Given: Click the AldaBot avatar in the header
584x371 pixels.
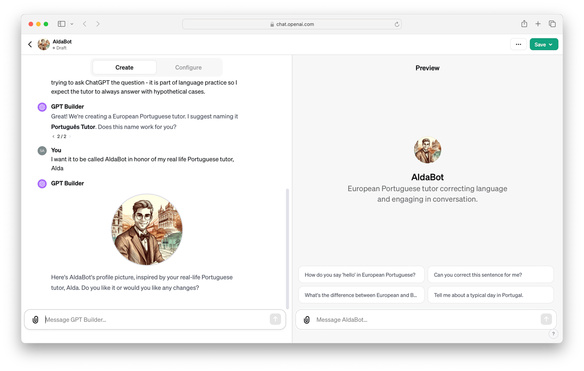Looking at the screenshot, I should click(x=44, y=44).
